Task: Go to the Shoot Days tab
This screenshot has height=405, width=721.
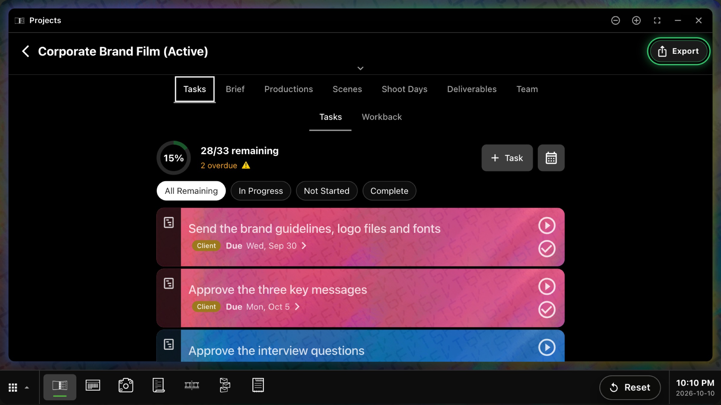Action: click(404, 89)
